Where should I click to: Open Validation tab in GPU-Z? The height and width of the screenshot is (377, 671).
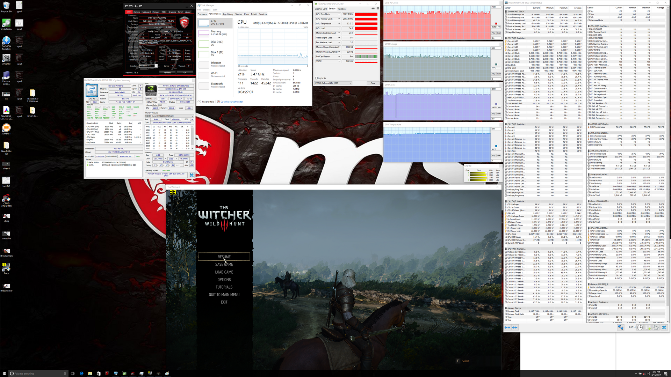click(x=341, y=9)
